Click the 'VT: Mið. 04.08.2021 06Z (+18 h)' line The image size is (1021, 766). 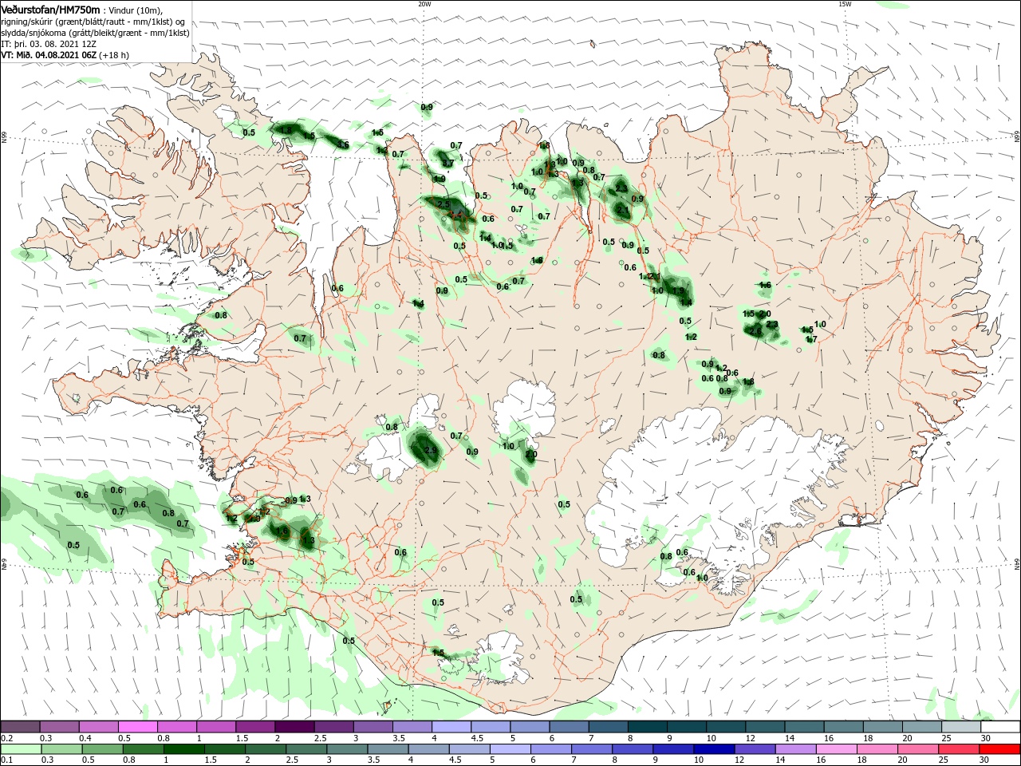(x=65, y=55)
